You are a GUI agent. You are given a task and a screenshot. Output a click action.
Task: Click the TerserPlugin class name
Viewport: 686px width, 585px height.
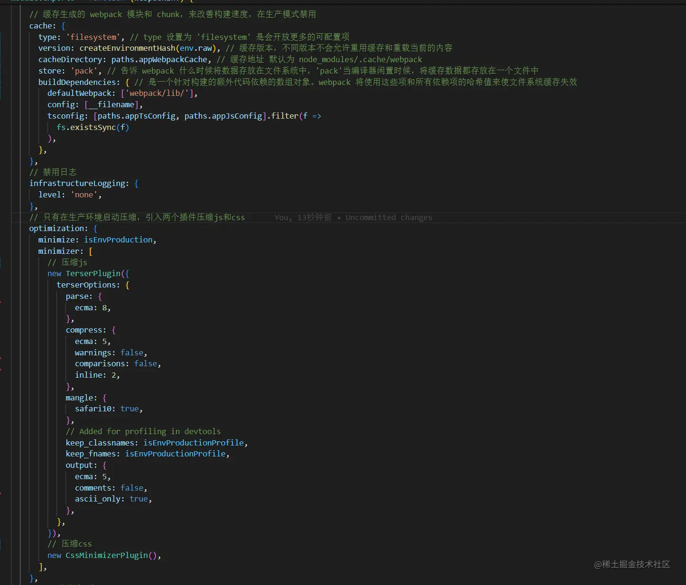point(93,274)
